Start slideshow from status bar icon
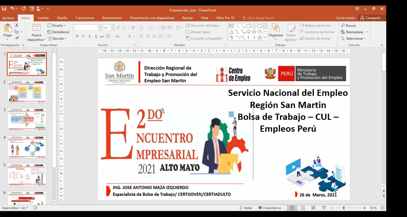 (324, 208)
